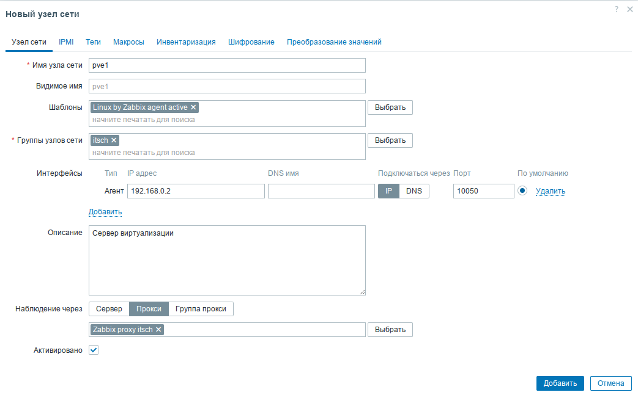Choose Сервер as monitoring method

[x=109, y=308]
